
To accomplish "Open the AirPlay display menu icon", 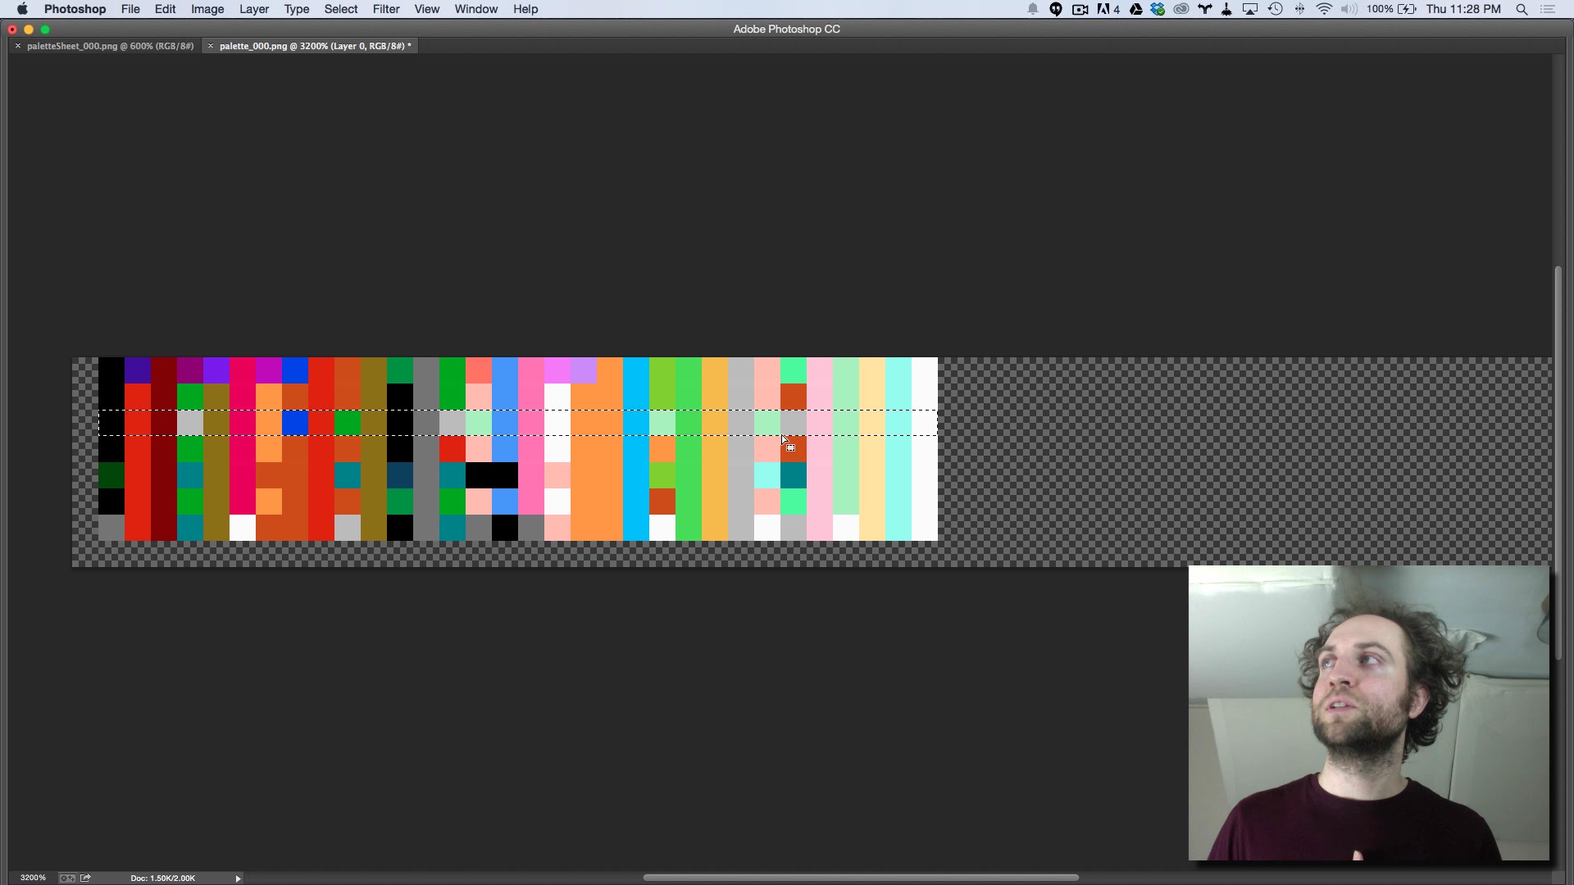I will click(1250, 9).
